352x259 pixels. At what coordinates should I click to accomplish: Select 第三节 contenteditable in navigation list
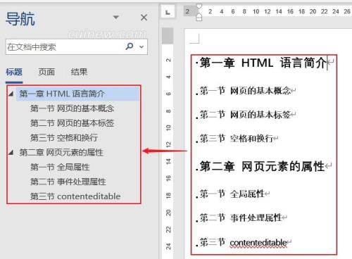coord(75,196)
